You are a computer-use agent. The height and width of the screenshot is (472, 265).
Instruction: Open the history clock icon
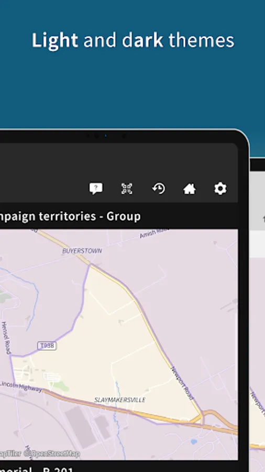[158, 189]
